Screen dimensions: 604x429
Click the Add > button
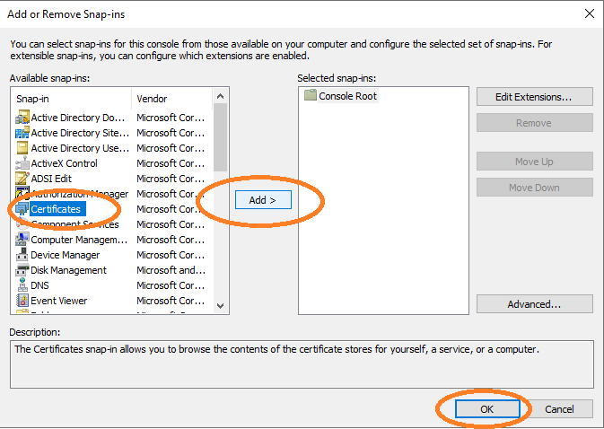(262, 200)
